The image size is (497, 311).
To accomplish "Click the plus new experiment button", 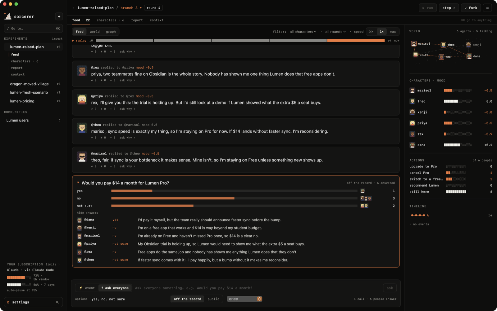I will pyautogui.click(x=59, y=16).
